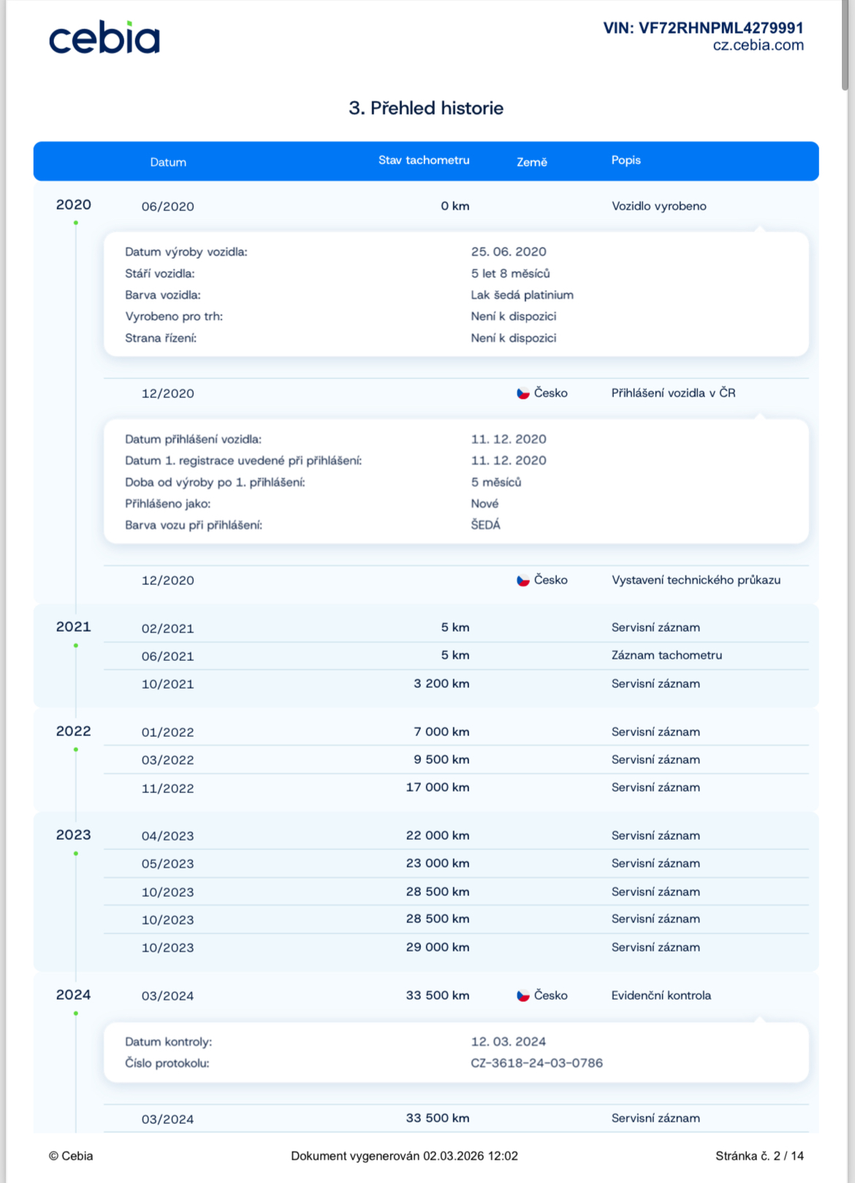Viewport: 855px width, 1183px height.
Task: Click Czech flag beside Vystavení technického průkazu
Action: (523, 581)
